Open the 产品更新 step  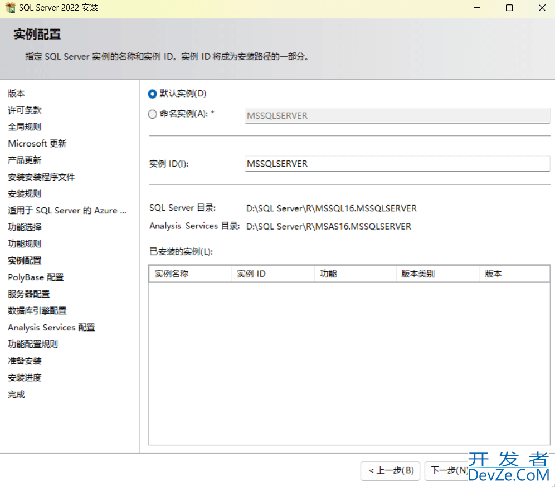[x=25, y=160]
